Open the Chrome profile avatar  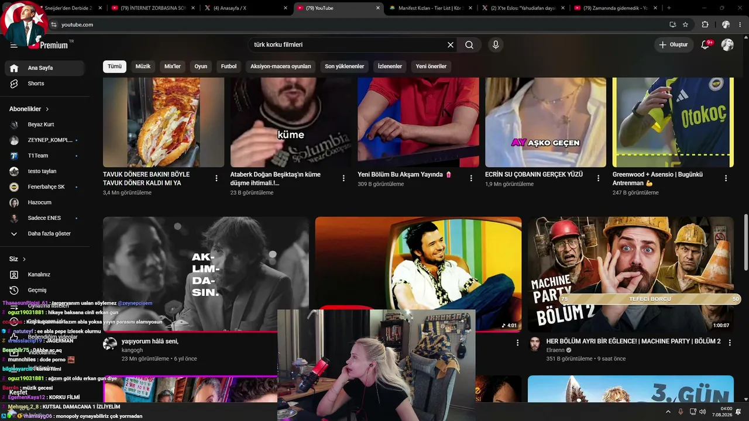pos(726,25)
